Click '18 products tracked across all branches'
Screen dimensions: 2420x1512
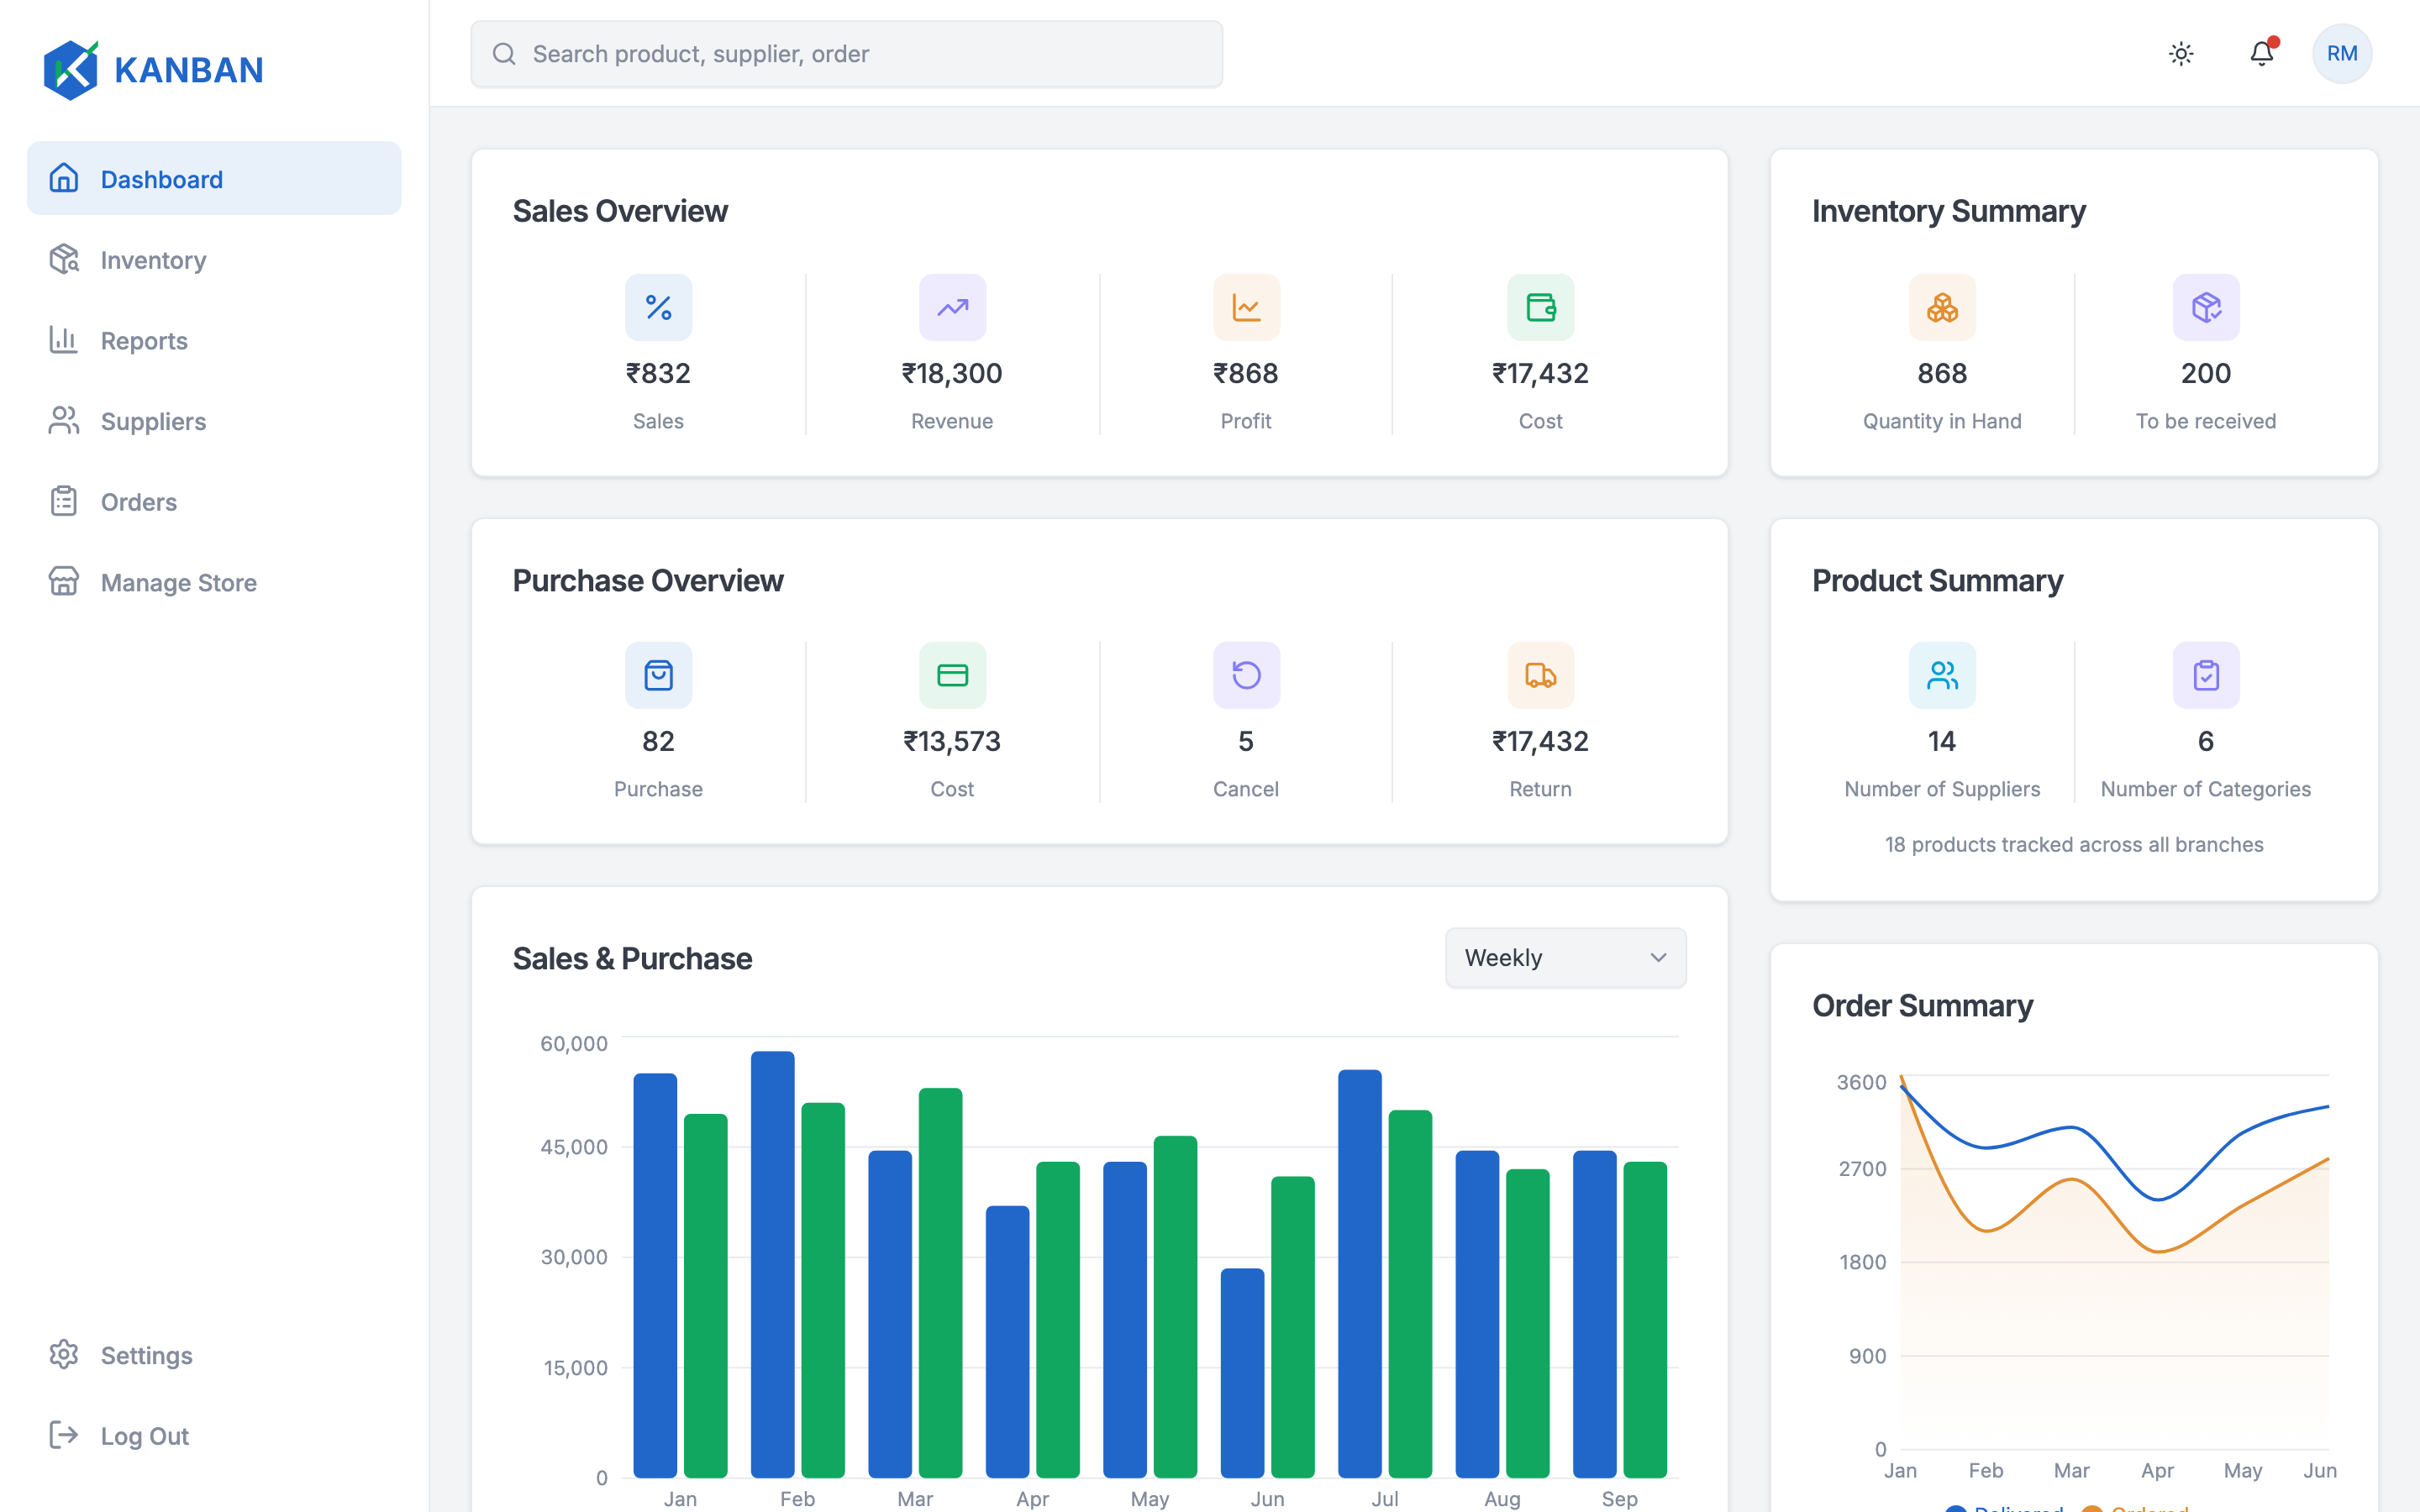(2074, 844)
